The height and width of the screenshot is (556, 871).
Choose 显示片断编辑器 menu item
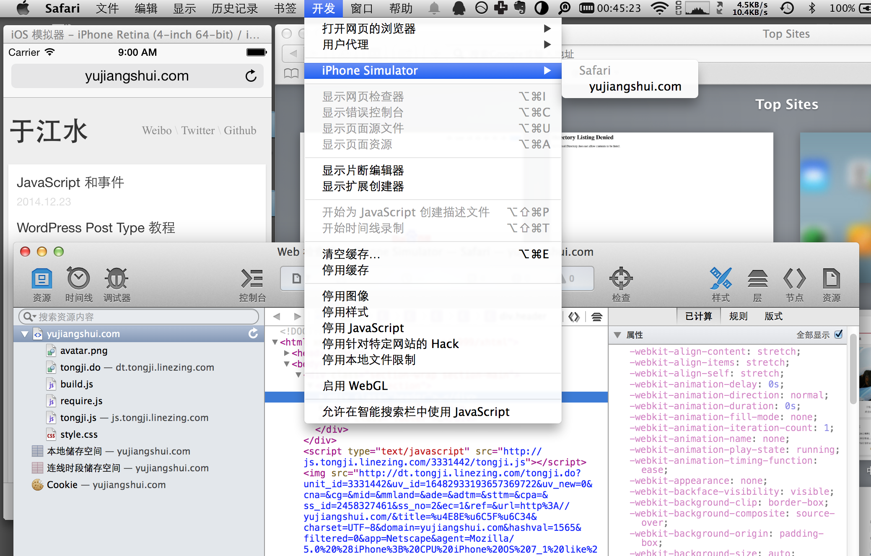433,170
